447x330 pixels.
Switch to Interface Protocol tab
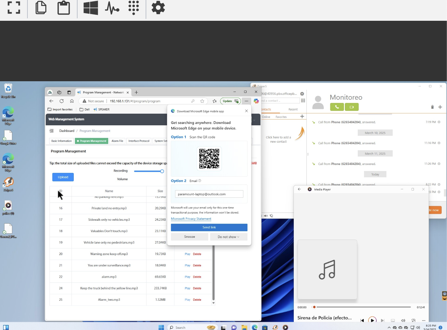[x=139, y=141]
